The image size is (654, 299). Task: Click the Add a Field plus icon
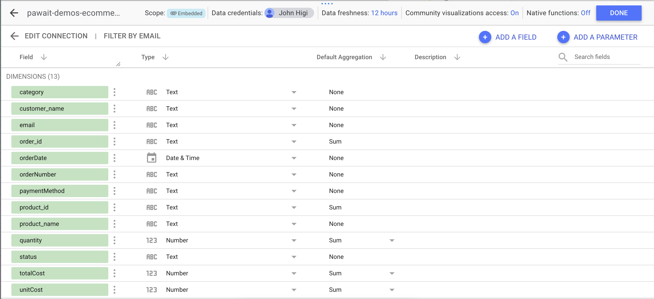[485, 37]
